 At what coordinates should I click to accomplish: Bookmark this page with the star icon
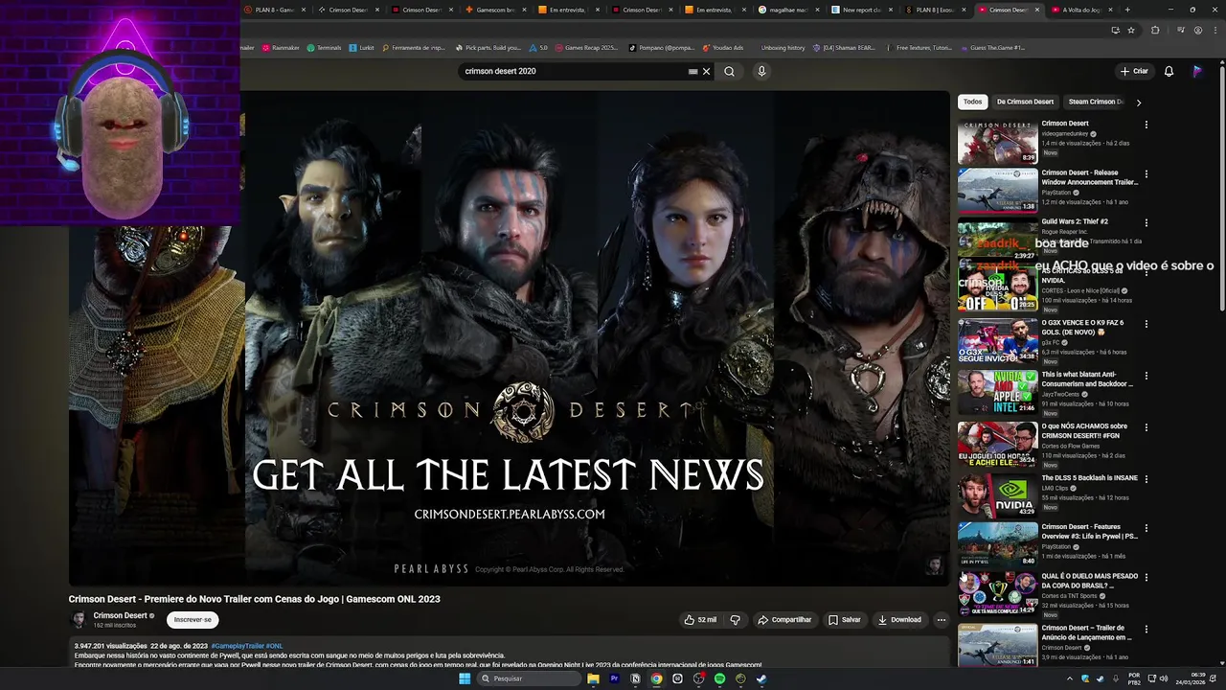click(1131, 30)
